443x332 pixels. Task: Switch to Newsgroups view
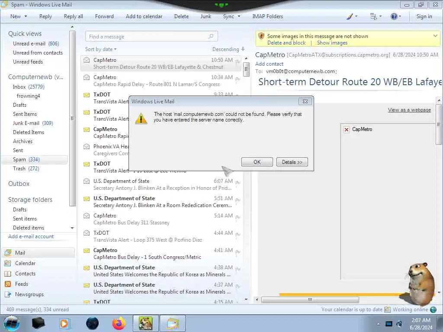(29, 294)
